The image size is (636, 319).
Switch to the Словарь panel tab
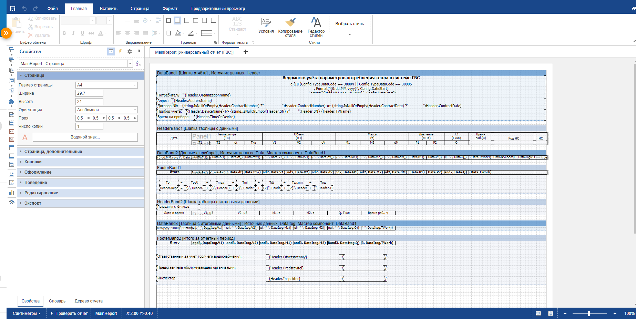click(x=57, y=301)
